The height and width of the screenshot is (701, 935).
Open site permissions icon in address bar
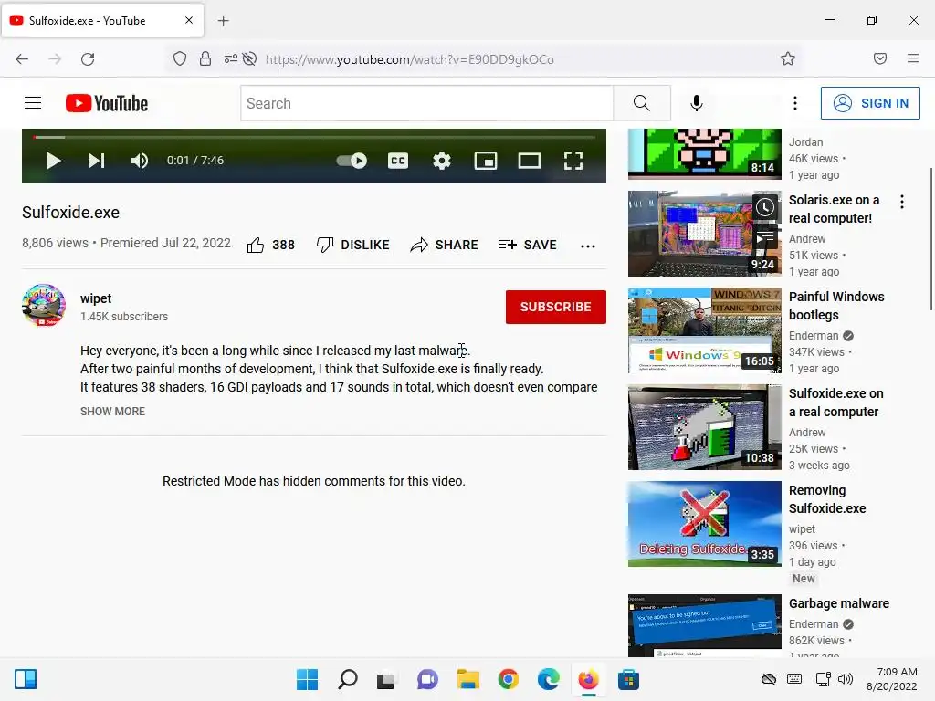pyautogui.click(x=230, y=58)
